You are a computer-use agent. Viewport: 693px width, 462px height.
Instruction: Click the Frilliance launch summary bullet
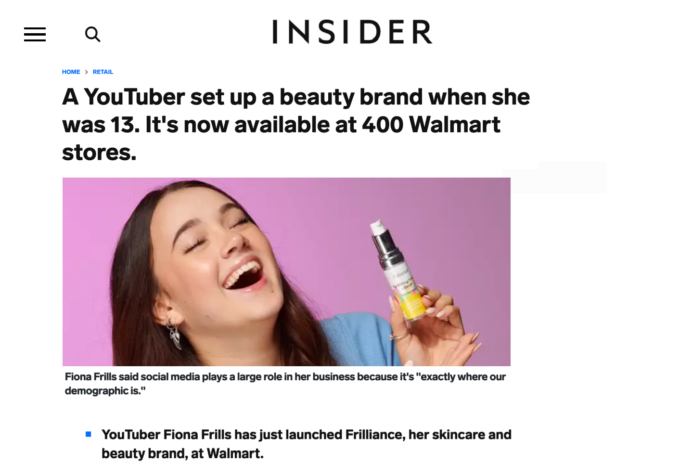pyautogui.click(x=306, y=444)
